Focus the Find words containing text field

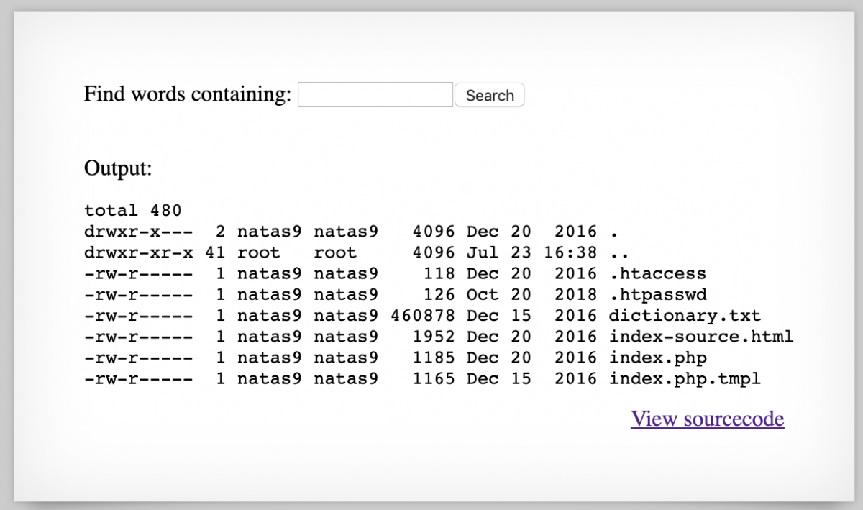click(x=375, y=94)
